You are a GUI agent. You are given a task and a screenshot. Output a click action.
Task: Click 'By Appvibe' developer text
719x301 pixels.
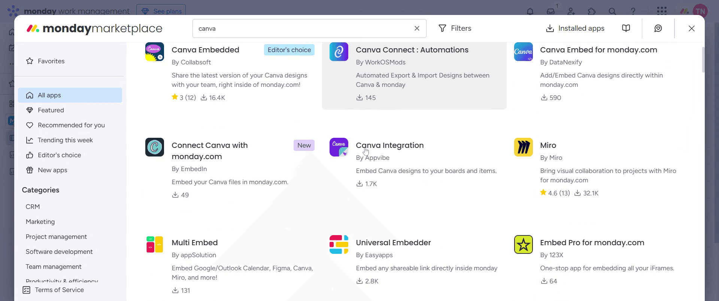[x=373, y=158]
